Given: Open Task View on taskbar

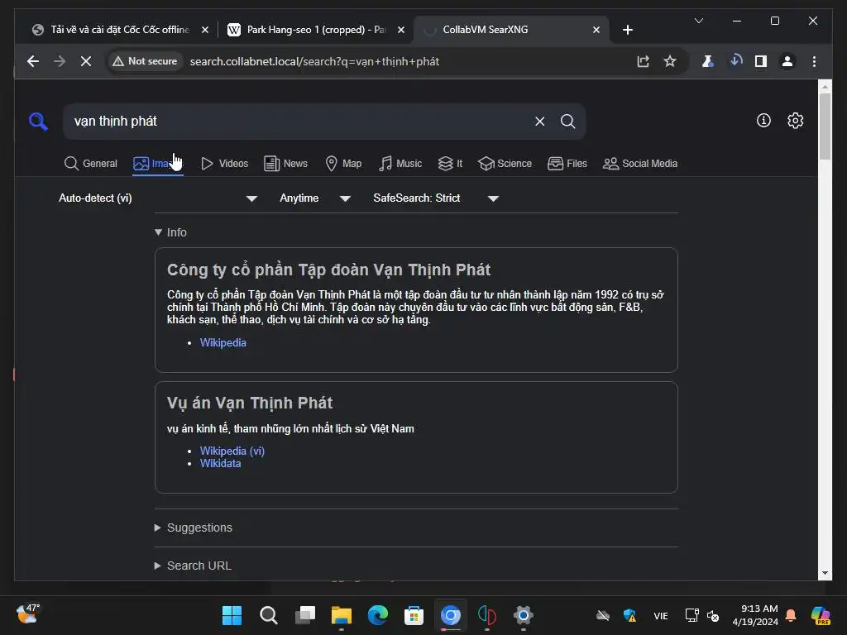Looking at the screenshot, I should pos(305,615).
